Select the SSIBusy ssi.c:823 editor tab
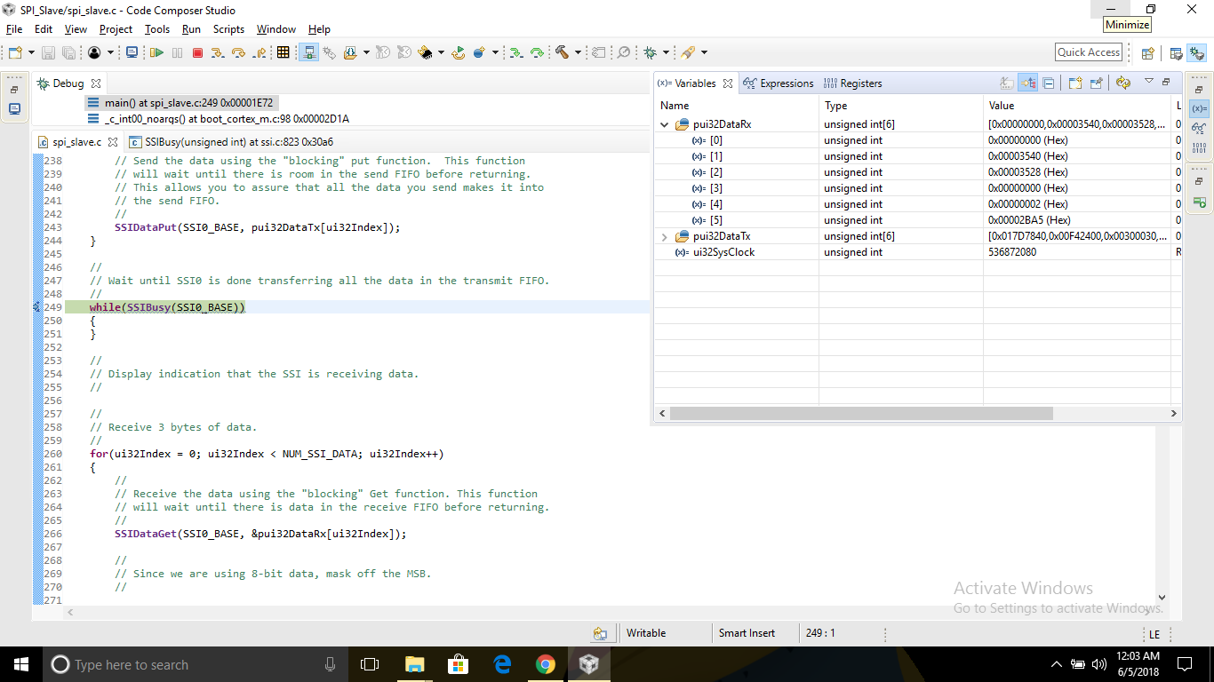 (x=231, y=142)
